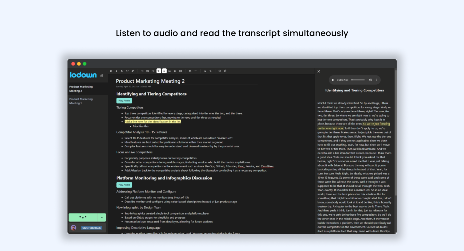Insert a code block
The image size is (464, 251).
tap(181, 71)
